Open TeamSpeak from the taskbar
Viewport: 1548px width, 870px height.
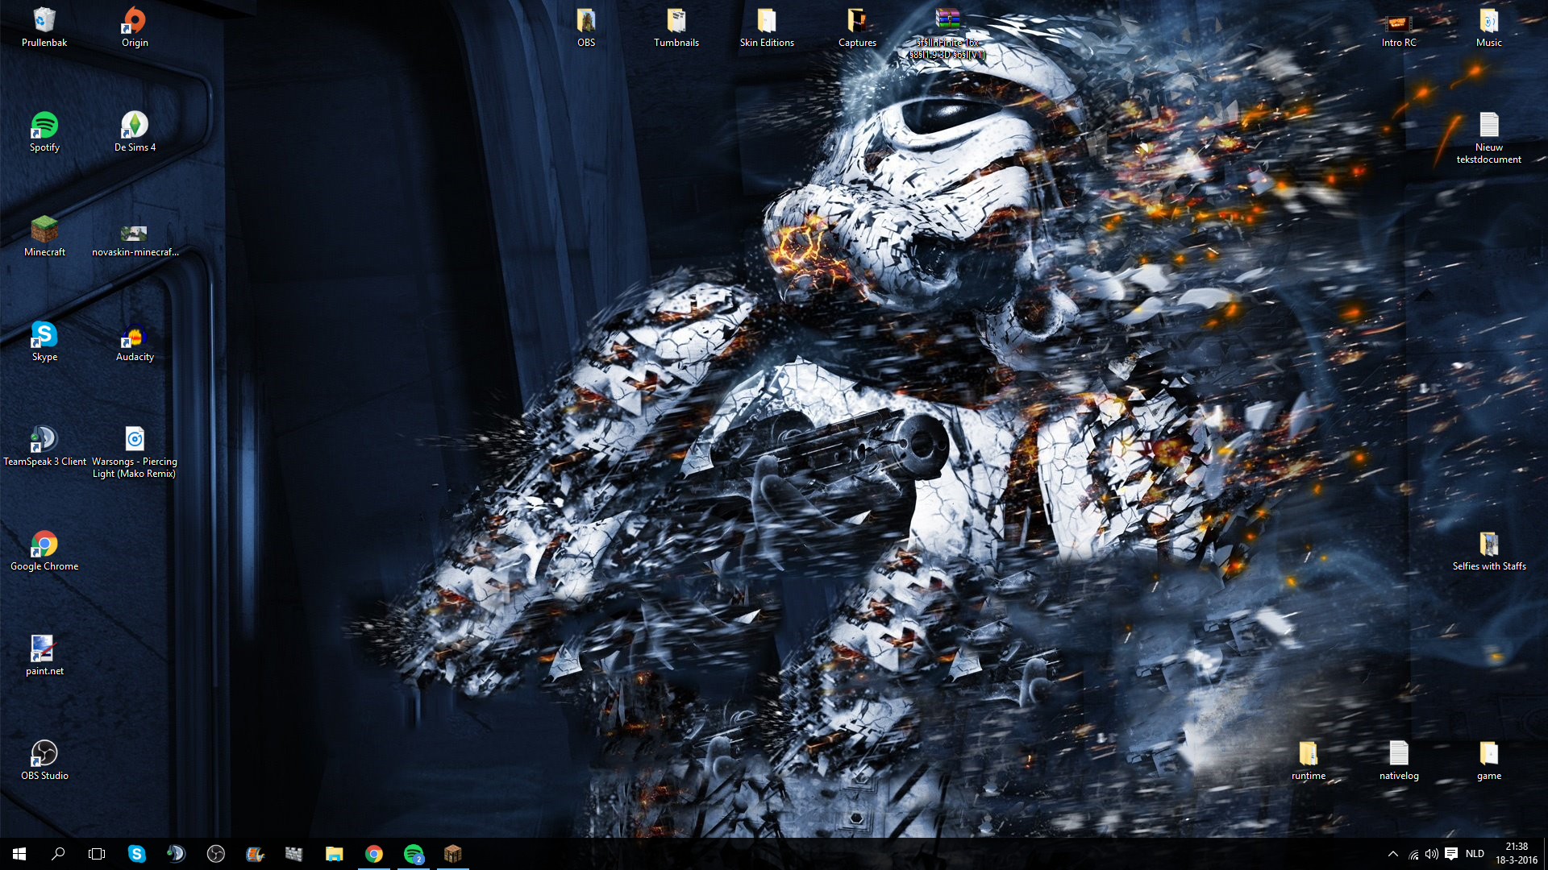[176, 854]
